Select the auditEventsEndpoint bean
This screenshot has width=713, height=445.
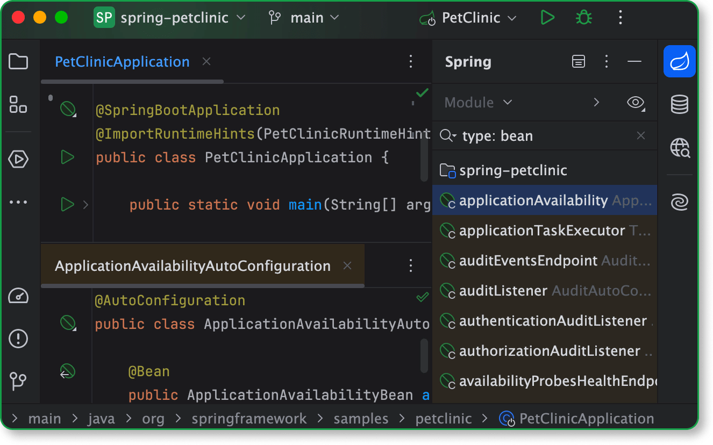tap(545, 261)
